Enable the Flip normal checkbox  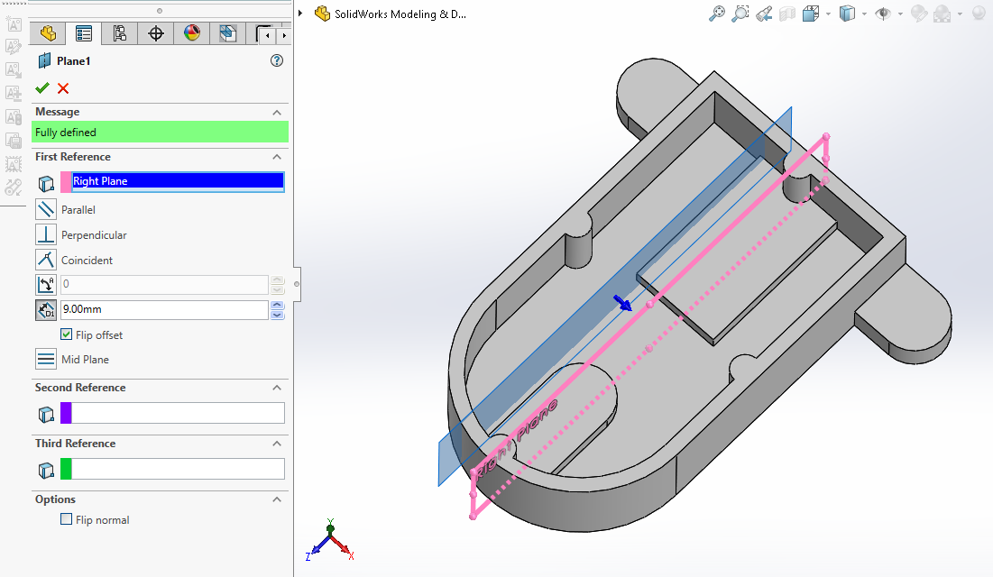click(67, 520)
